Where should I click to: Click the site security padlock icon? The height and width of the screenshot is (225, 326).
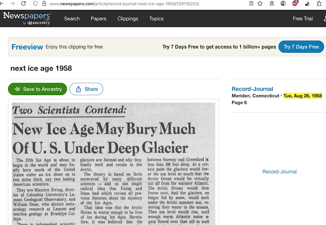point(44,4)
